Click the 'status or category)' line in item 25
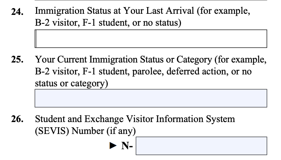Viewport: 281px width, 160px height. 71,83
